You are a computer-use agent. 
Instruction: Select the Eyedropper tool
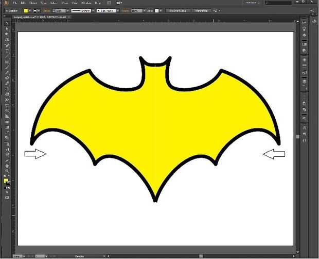point(7,133)
